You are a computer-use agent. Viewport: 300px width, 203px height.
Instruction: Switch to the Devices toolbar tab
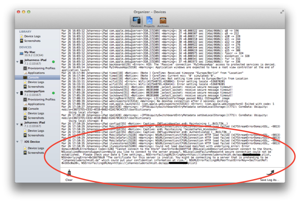point(136,22)
